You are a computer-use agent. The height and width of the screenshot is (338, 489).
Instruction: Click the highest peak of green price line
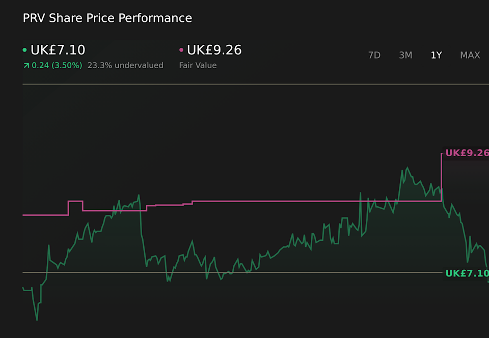point(407,167)
